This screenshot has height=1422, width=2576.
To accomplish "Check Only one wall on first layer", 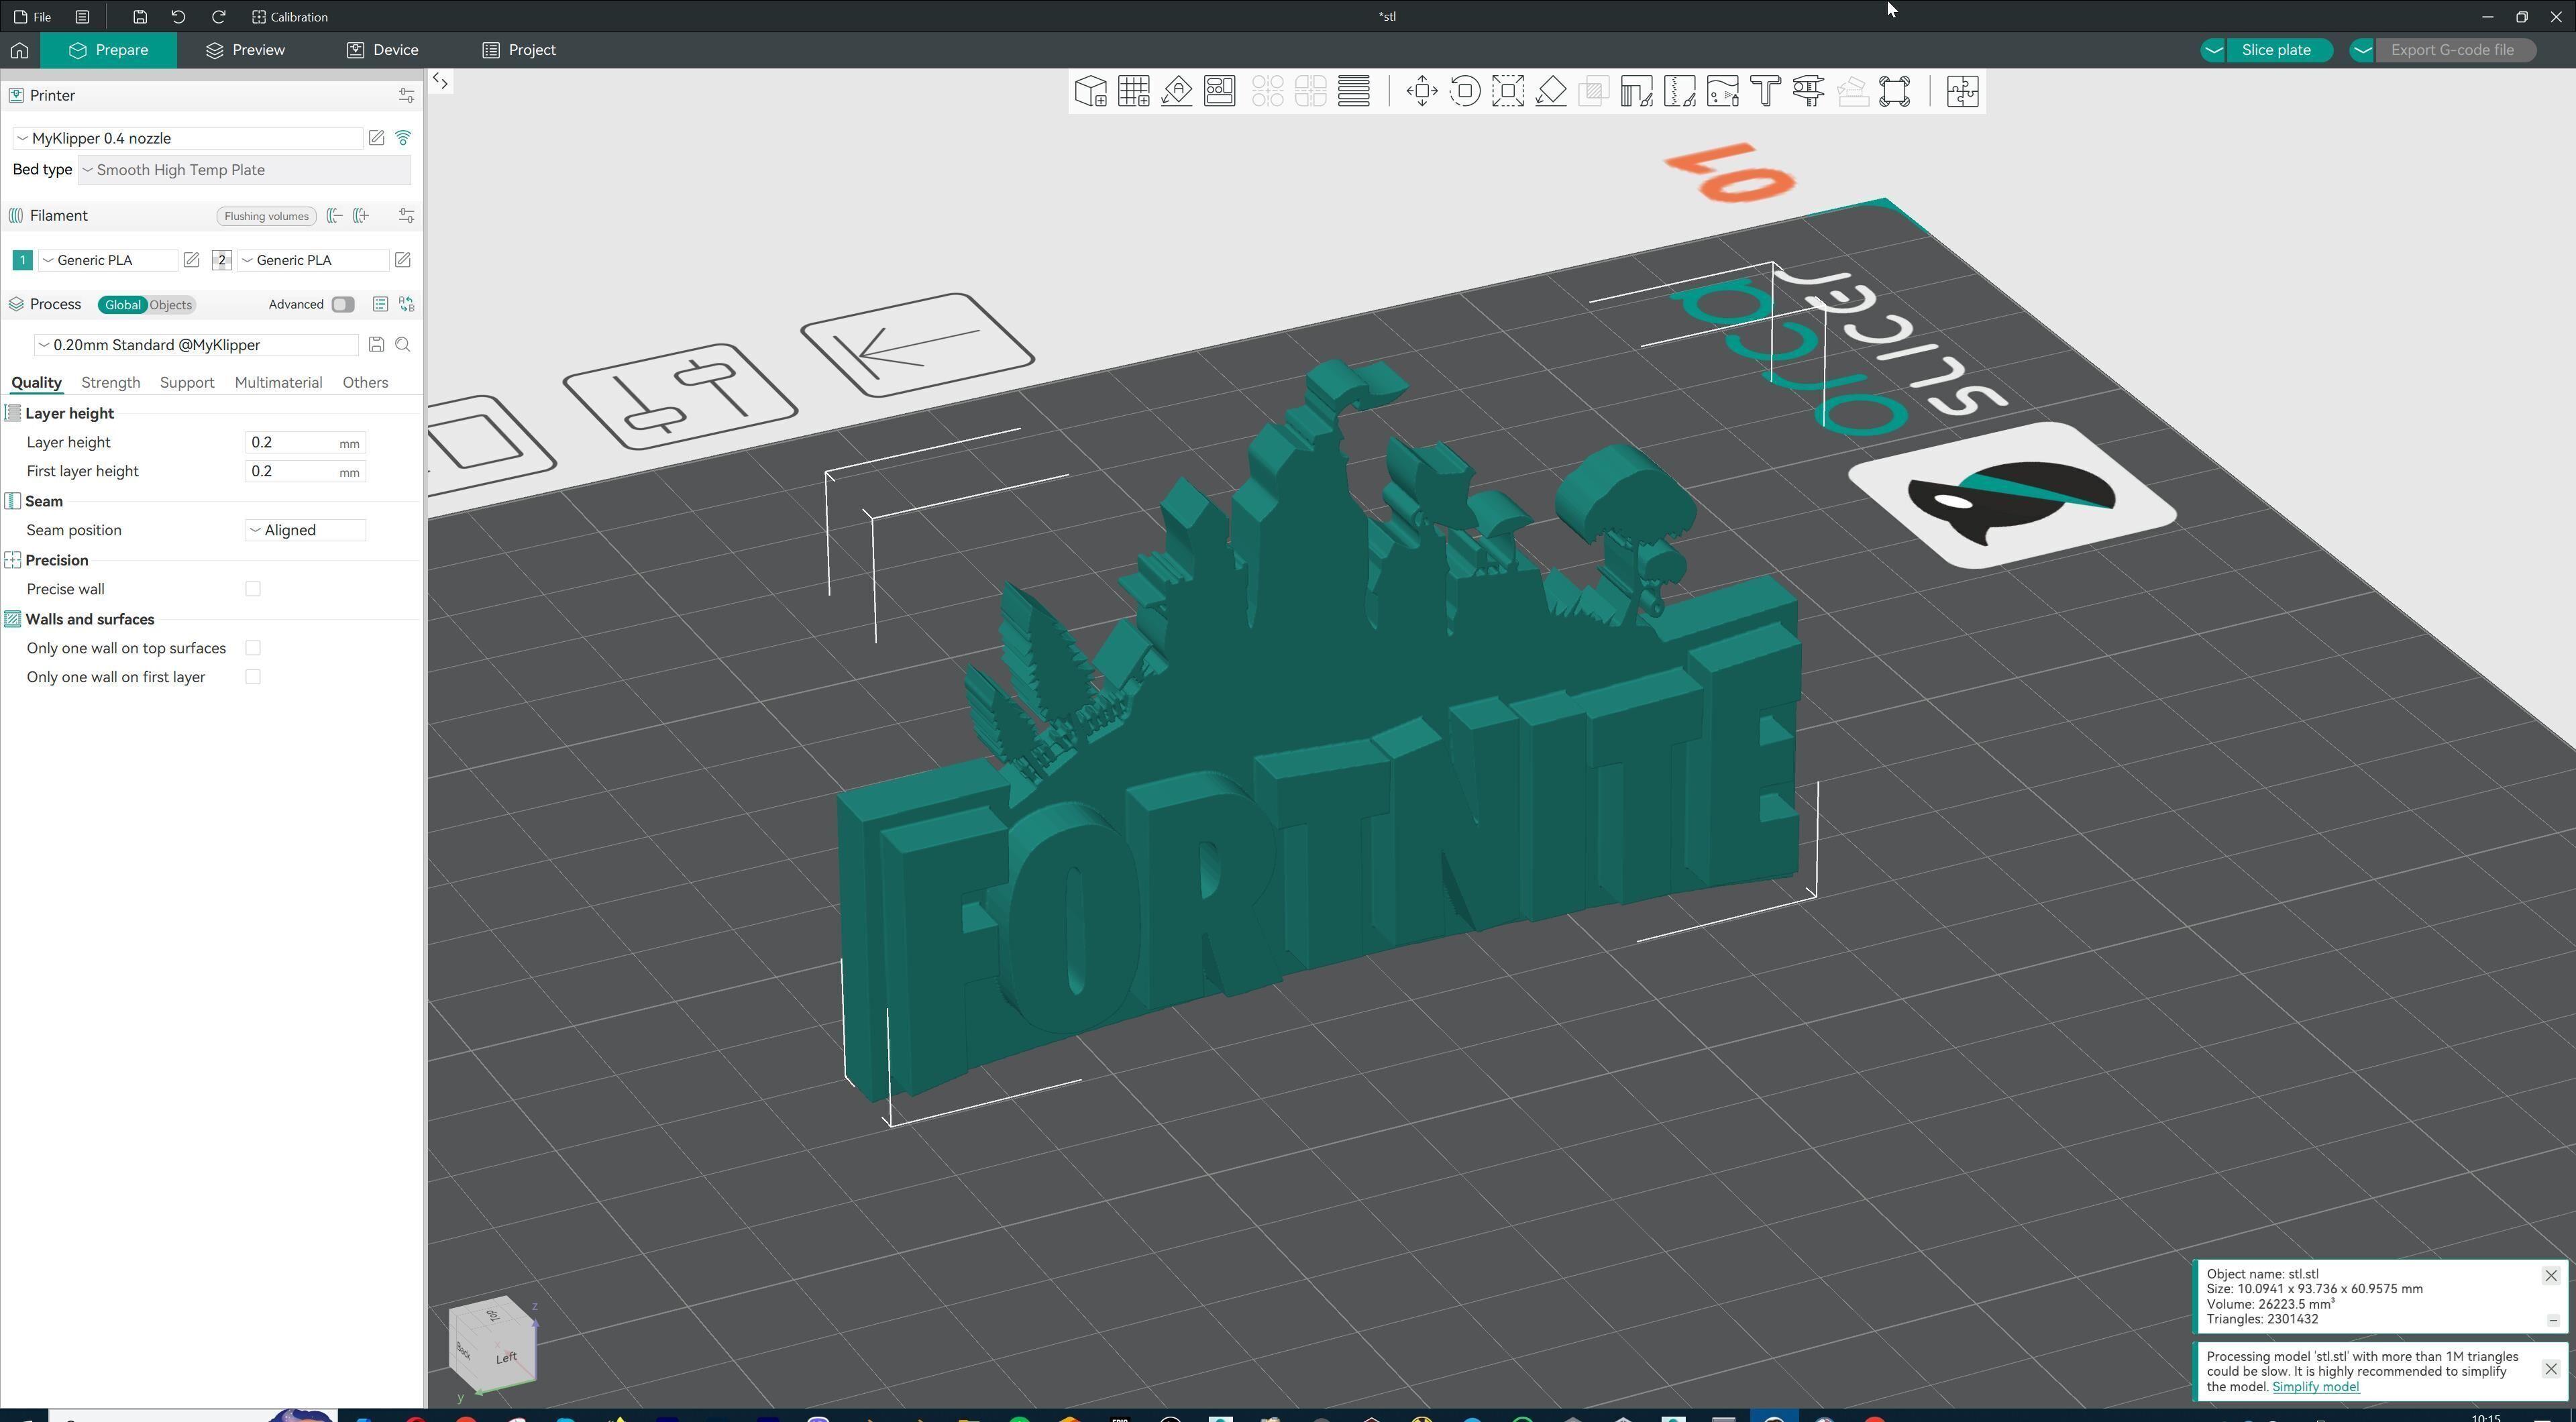I will pyautogui.click(x=253, y=677).
